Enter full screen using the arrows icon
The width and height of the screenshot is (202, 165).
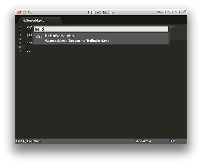[x=184, y=12]
